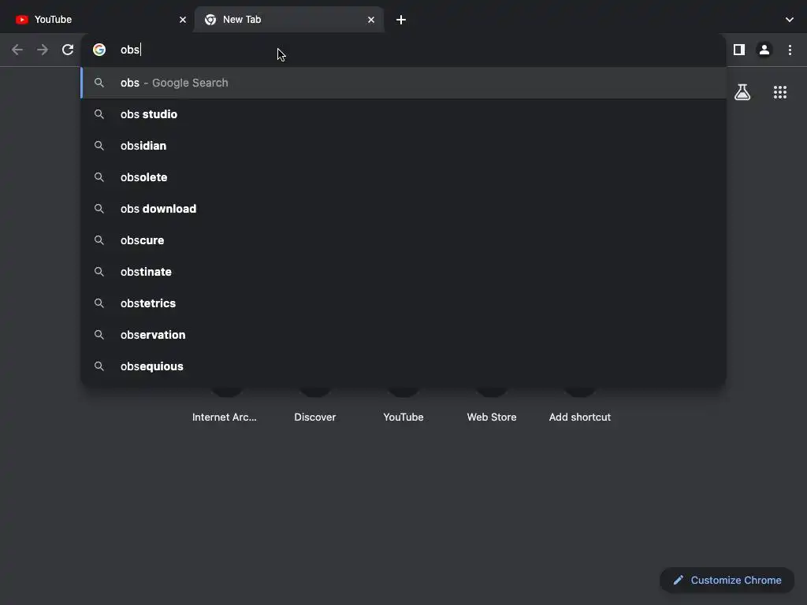Choose the 'obs download' suggestion
Viewport: 807px width, 605px height.
pyautogui.click(x=403, y=208)
